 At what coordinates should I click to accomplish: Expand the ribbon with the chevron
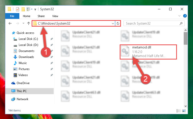click(179, 16)
